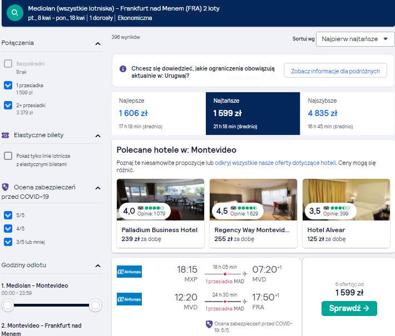Click the Air Europa logo for MXP departure
The width and height of the screenshot is (395, 336).
point(129,272)
